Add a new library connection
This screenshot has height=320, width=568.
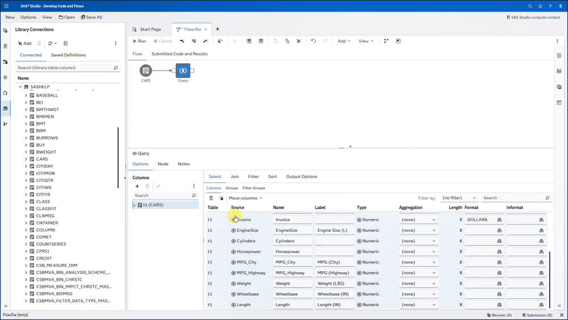24,43
